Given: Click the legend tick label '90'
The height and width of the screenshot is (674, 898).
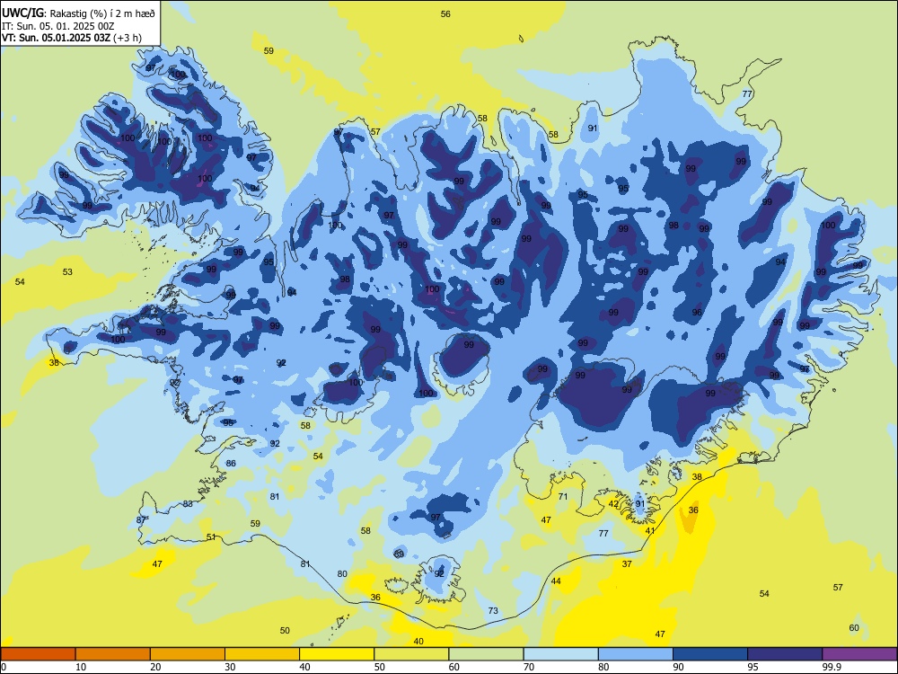Looking at the screenshot, I should (x=678, y=667).
